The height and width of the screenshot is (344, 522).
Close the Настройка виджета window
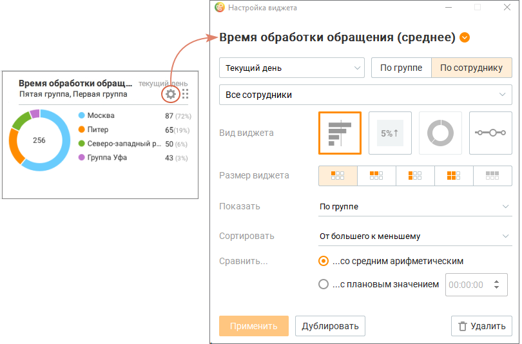pyautogui.click(x=507, y=7)
